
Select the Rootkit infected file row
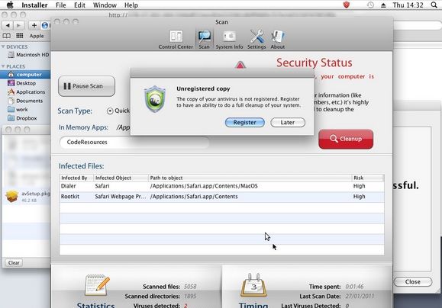[221, 197]
